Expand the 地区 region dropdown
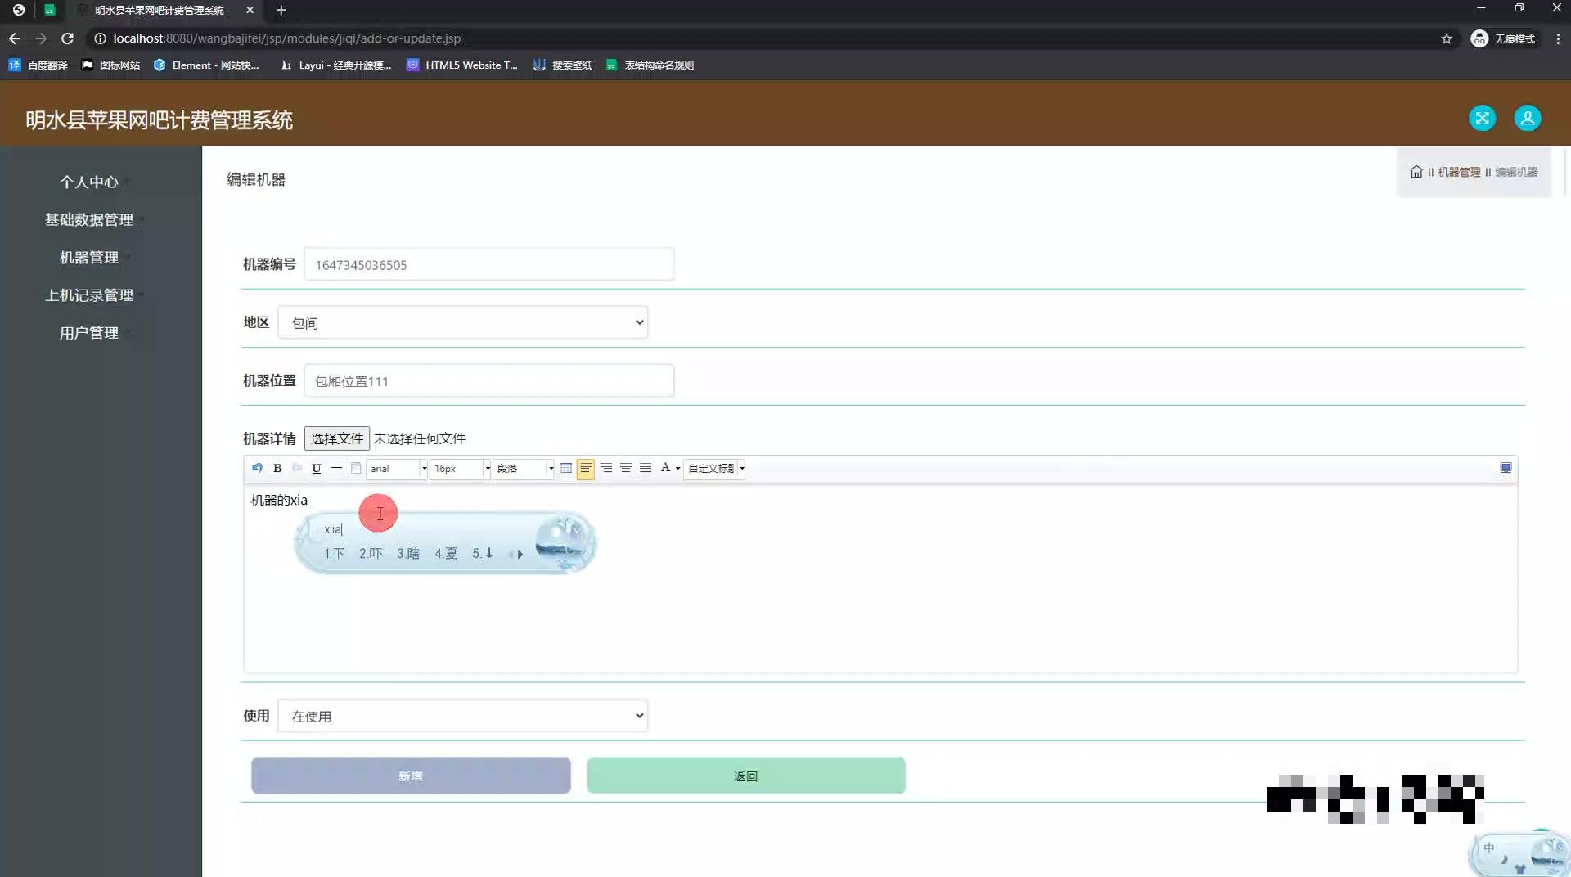The image size is (1571, 877). (463, 322)
